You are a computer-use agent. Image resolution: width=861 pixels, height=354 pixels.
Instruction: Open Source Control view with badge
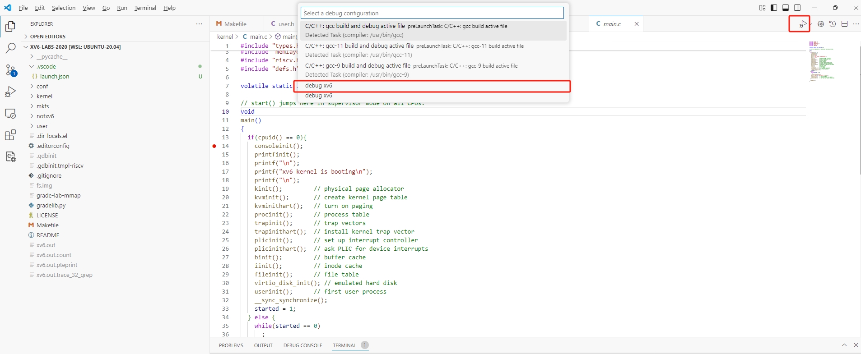tap(10, 70)
